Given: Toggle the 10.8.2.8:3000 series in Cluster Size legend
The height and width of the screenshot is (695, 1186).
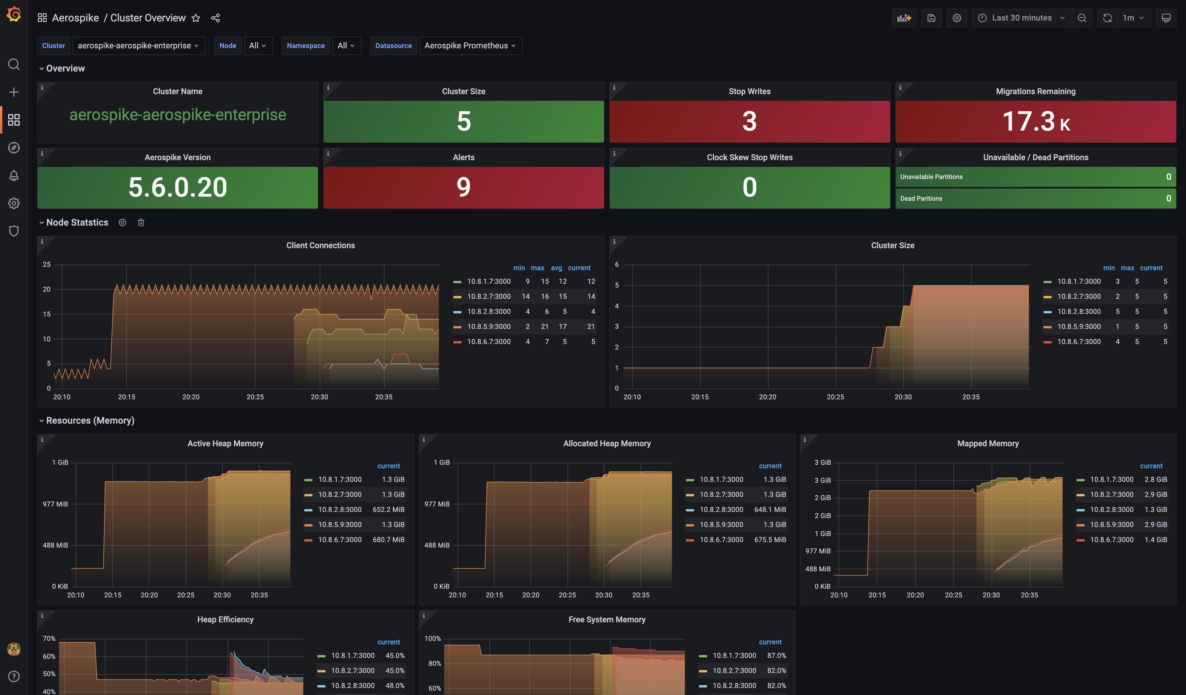Looking at the screenshot, I should pyautogui.click(x=1079, y=312).
